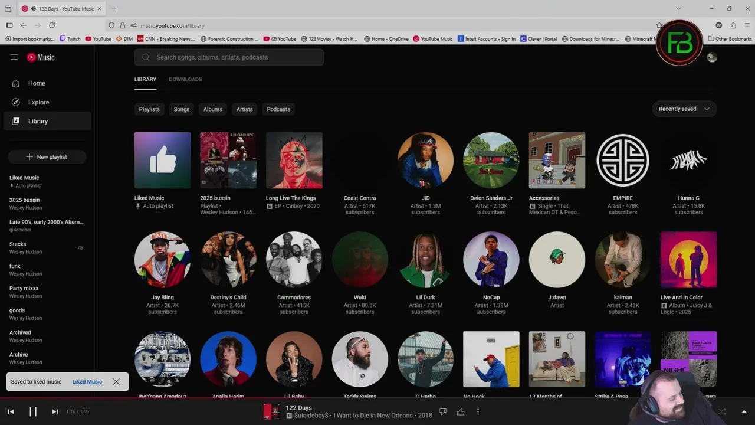755x425 pixels.
Task: Click the browser address bar
Action: pyautogui.click(x=377, y=25)
